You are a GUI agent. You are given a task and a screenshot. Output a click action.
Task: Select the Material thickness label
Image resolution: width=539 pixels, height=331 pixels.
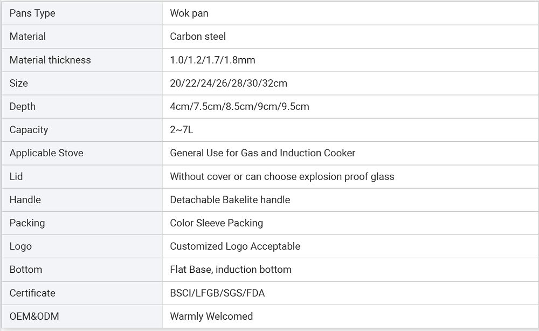[x=50, y=60]
